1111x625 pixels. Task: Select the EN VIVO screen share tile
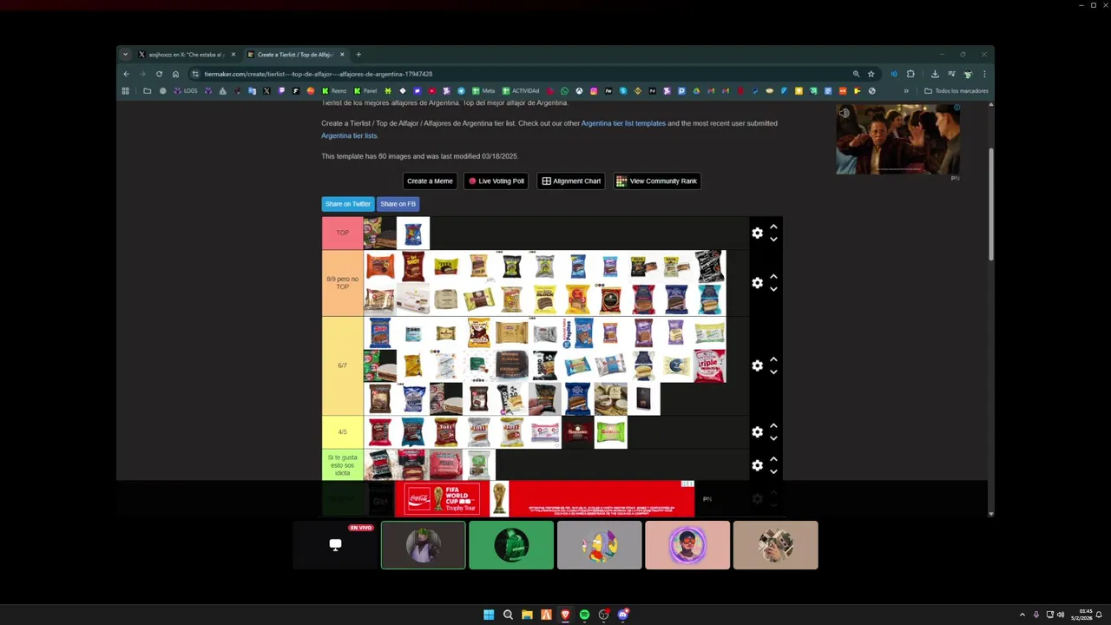(335, 545)
